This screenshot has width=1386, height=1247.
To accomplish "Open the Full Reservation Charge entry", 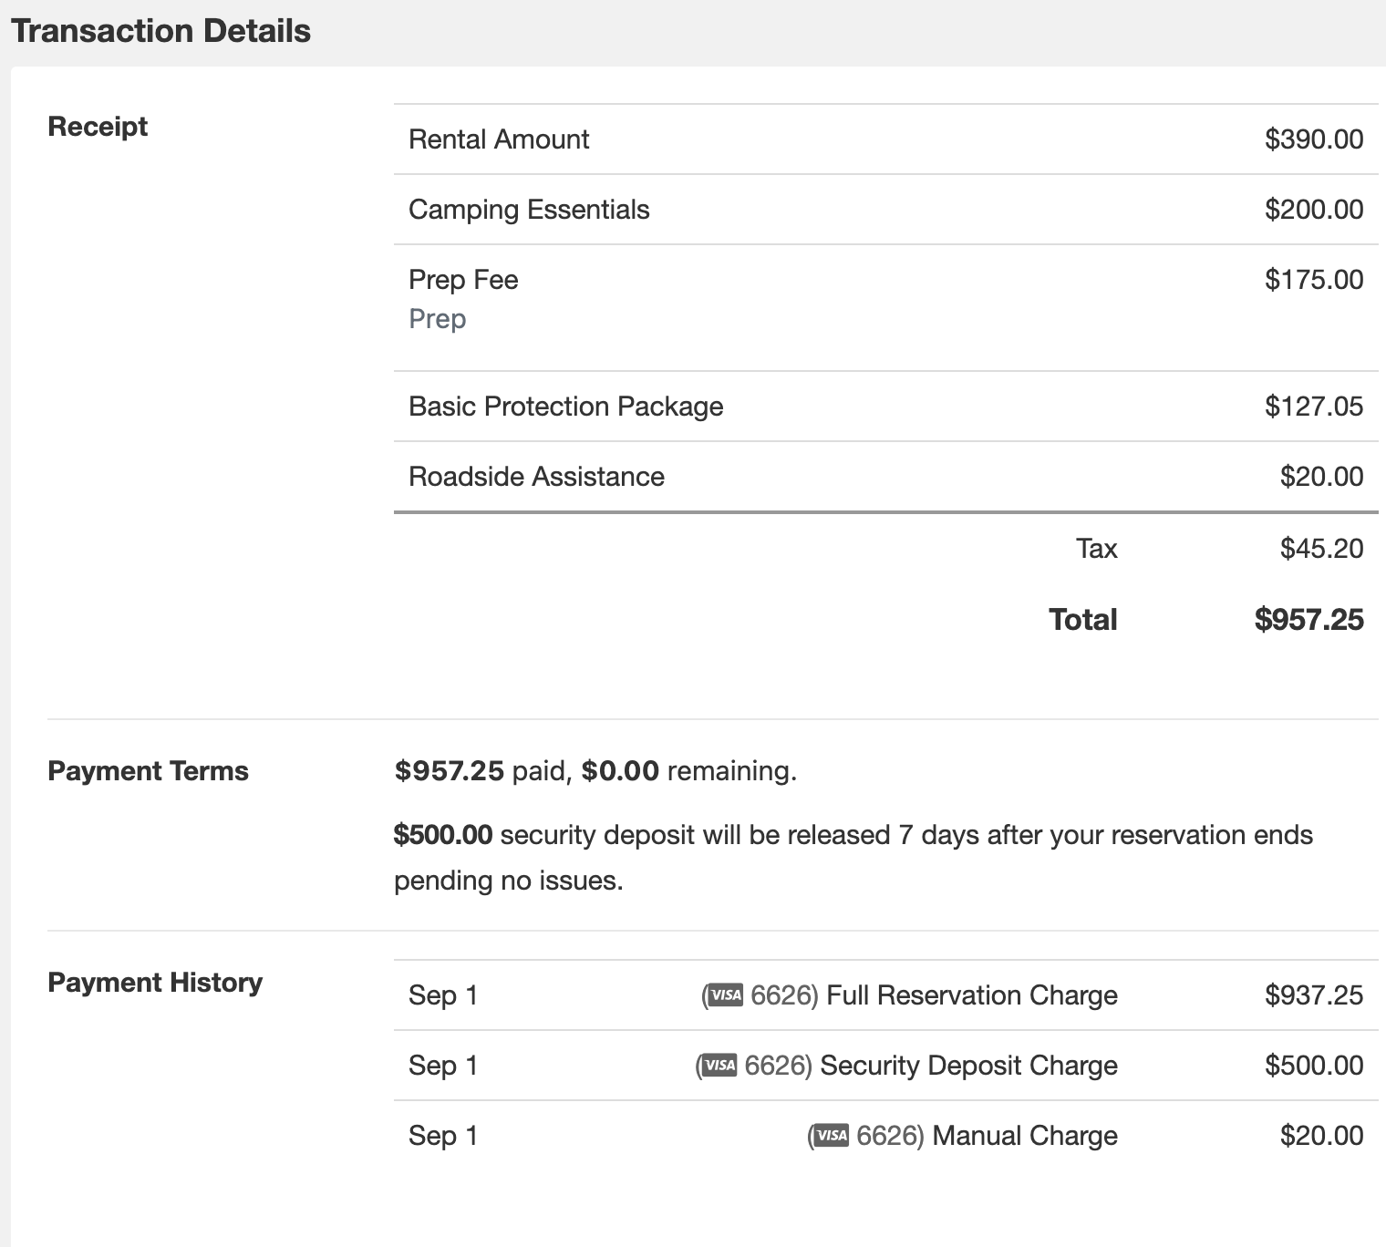I will point(971,995).
